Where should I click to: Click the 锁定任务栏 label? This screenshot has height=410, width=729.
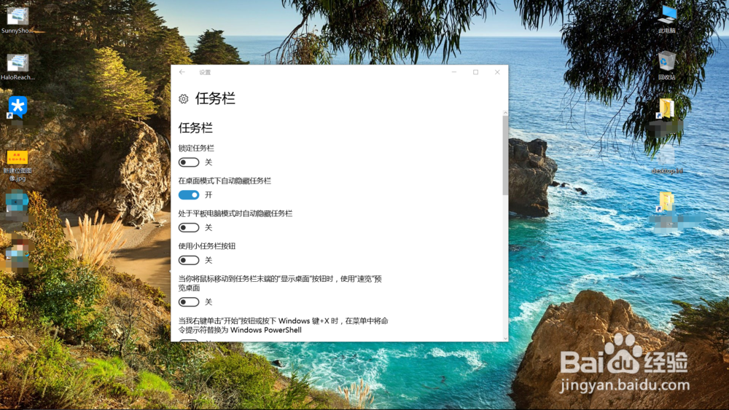196,148
